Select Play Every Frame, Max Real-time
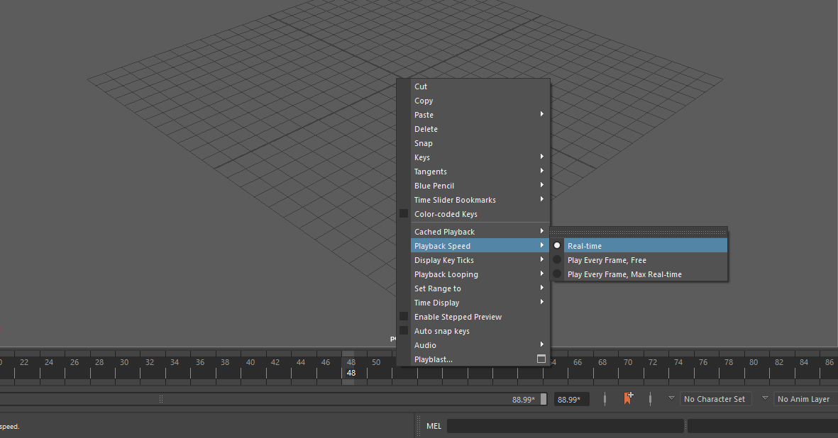The image size is (838, 438). coord(623,274)
